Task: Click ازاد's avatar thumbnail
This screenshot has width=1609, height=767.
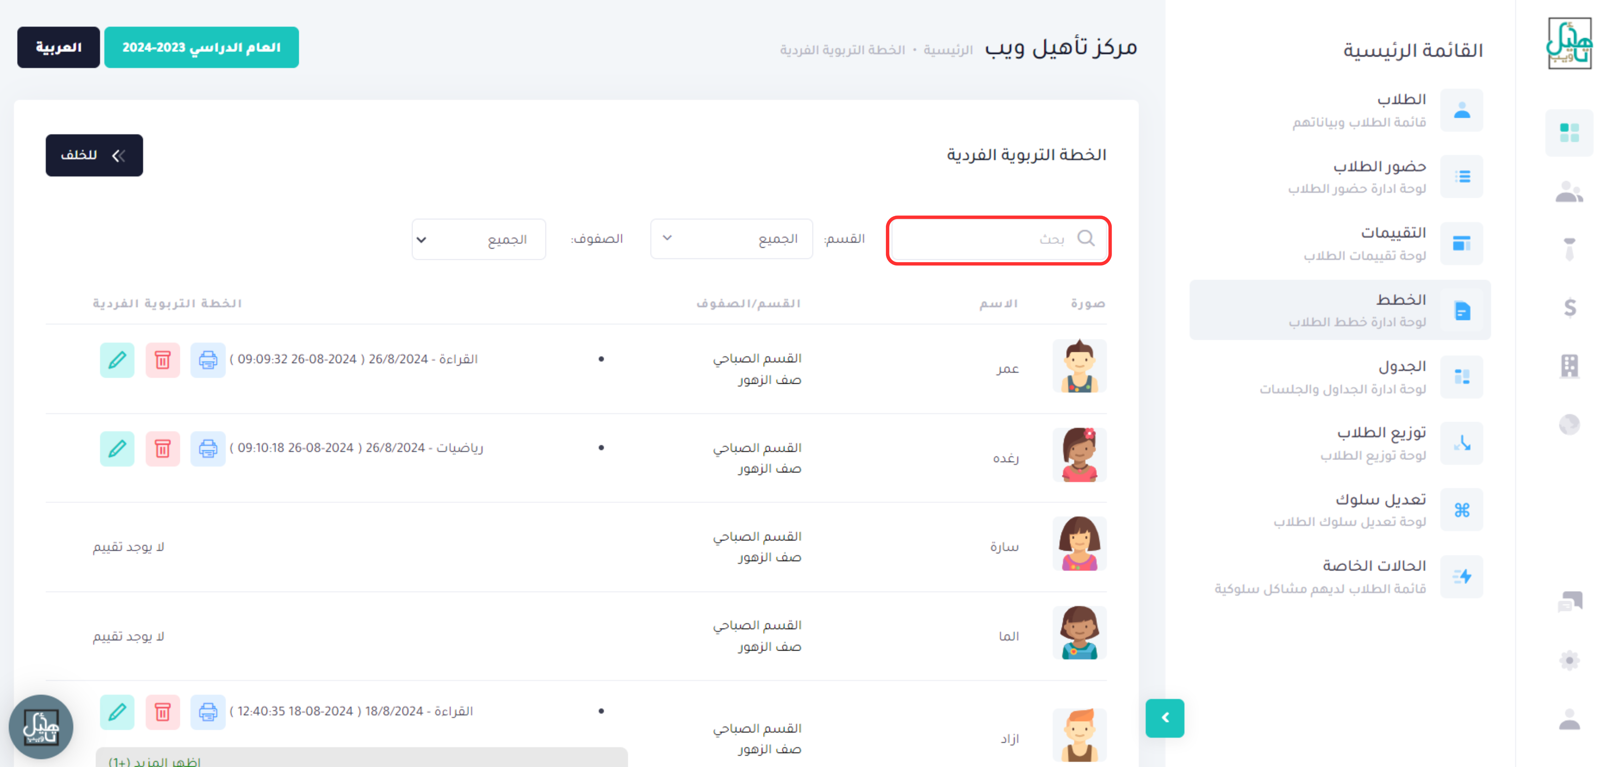Action: [1079, 735]
